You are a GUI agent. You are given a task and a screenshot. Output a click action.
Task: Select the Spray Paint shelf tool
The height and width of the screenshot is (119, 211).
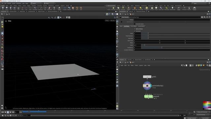(x=49, y=8)
